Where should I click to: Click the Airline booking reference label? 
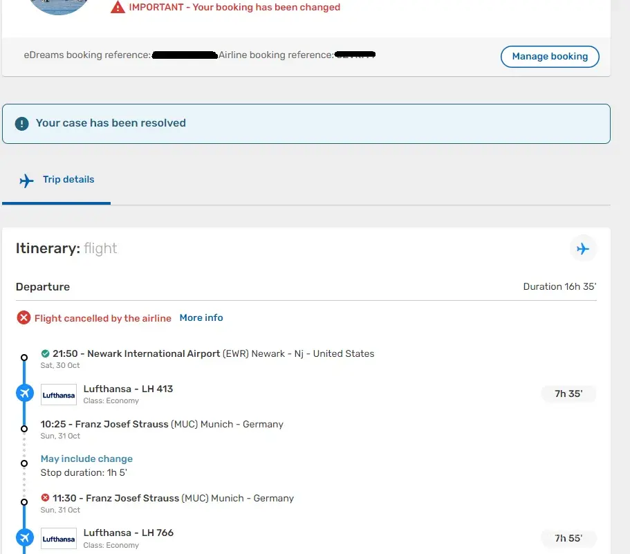276,55
